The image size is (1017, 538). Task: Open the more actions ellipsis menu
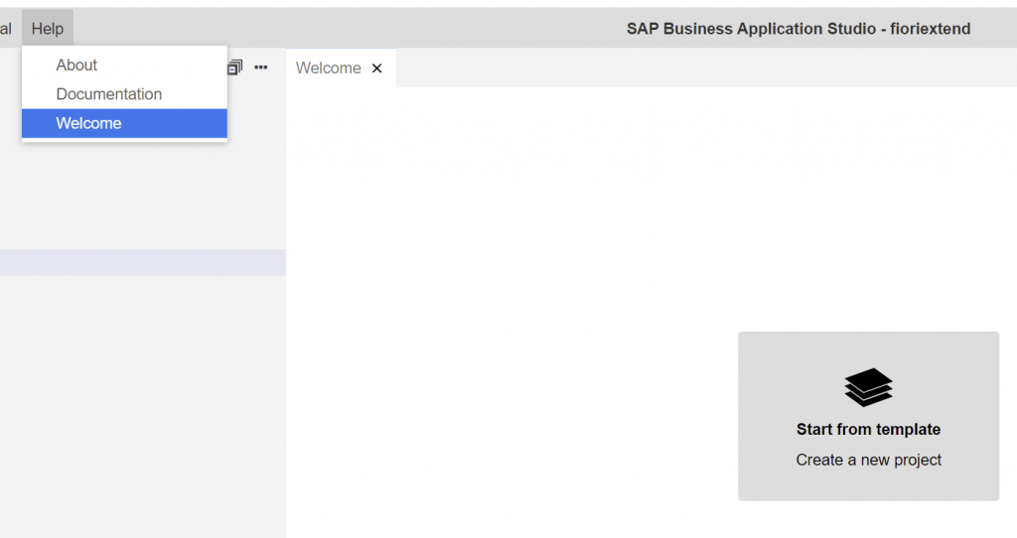[x=261, y=67]
